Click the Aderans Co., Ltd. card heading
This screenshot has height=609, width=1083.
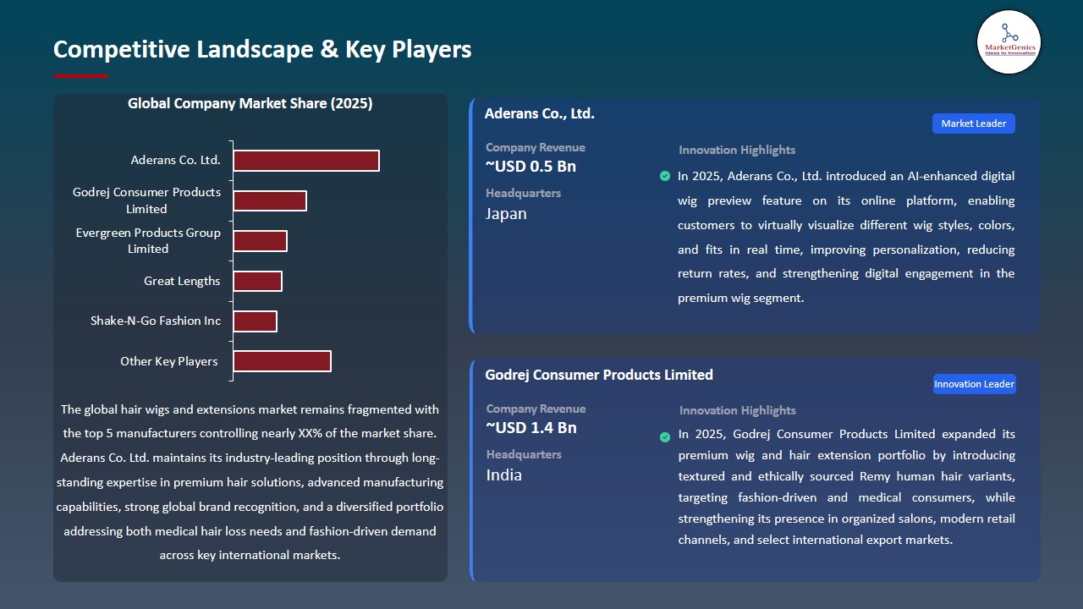point(540,113)
